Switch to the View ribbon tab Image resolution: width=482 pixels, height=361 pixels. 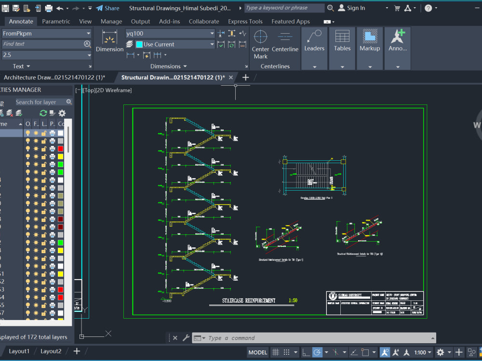(x=85, y=22)
